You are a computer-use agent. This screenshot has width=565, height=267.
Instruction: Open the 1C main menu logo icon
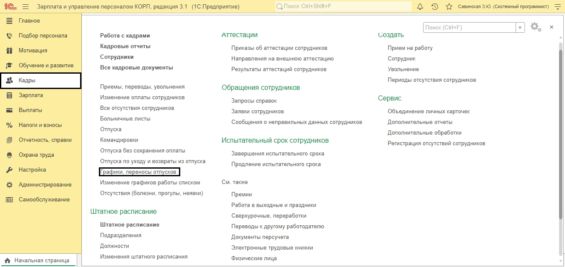(9, 7)
